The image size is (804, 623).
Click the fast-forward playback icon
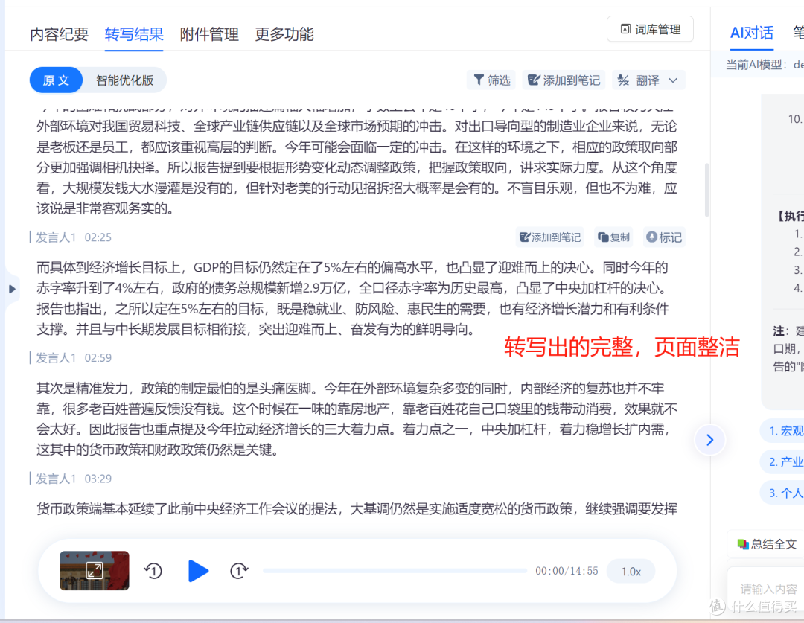[x=239, y=571]
